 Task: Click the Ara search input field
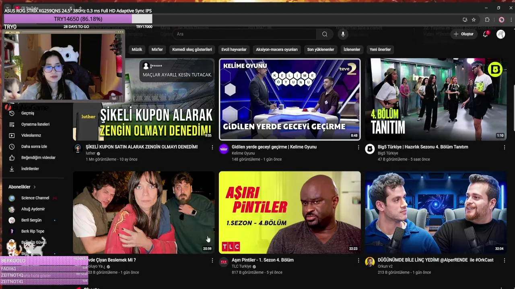tap(245, 34)
